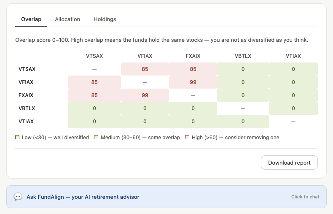Click the 99 cell in the FXAIX row
This screenshot has height=214, width=333.
point(145,95)
